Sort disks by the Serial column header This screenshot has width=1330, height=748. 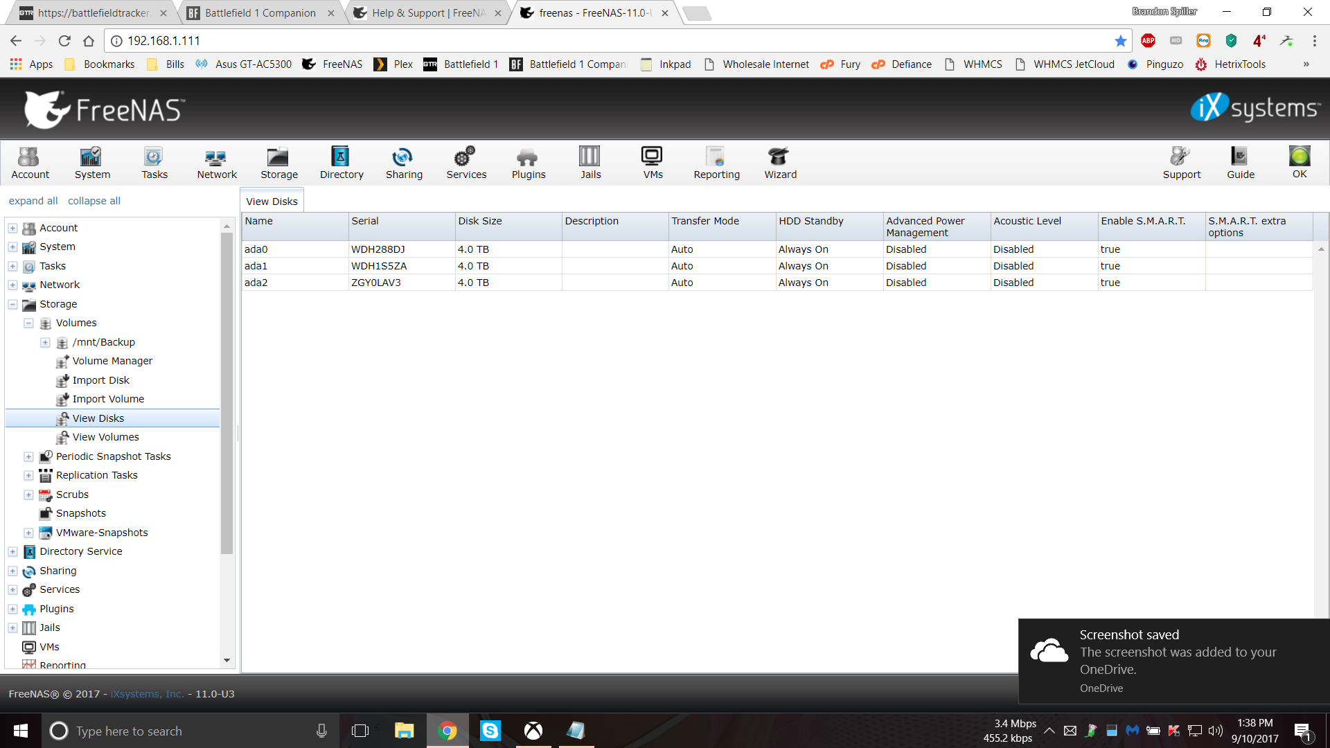pyautogui.click(x=402, y=226)
